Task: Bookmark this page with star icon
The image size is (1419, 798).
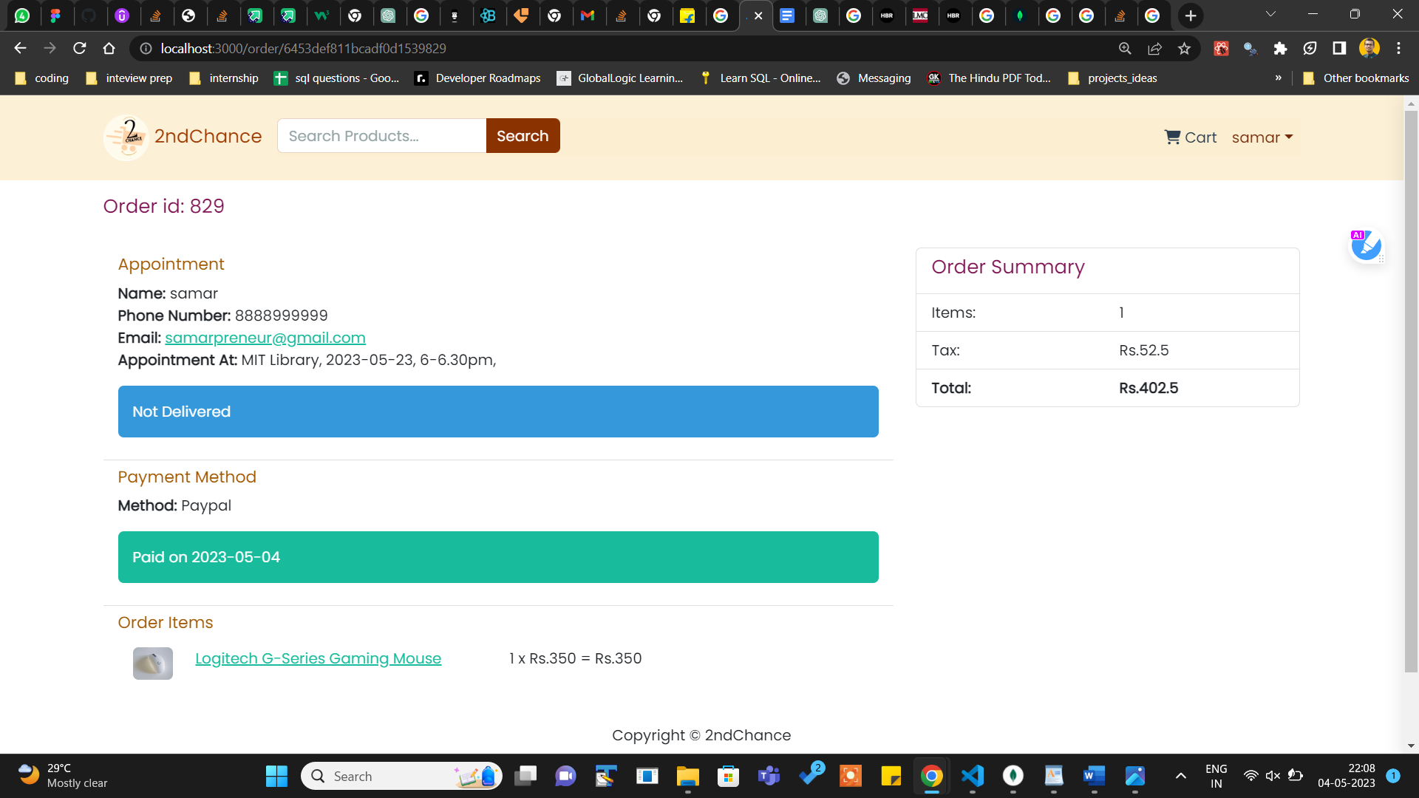Action: point(1185,48)
